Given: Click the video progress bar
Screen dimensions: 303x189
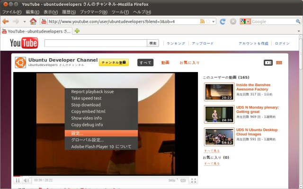Looking at the screenshot, I should click(106, 176).
